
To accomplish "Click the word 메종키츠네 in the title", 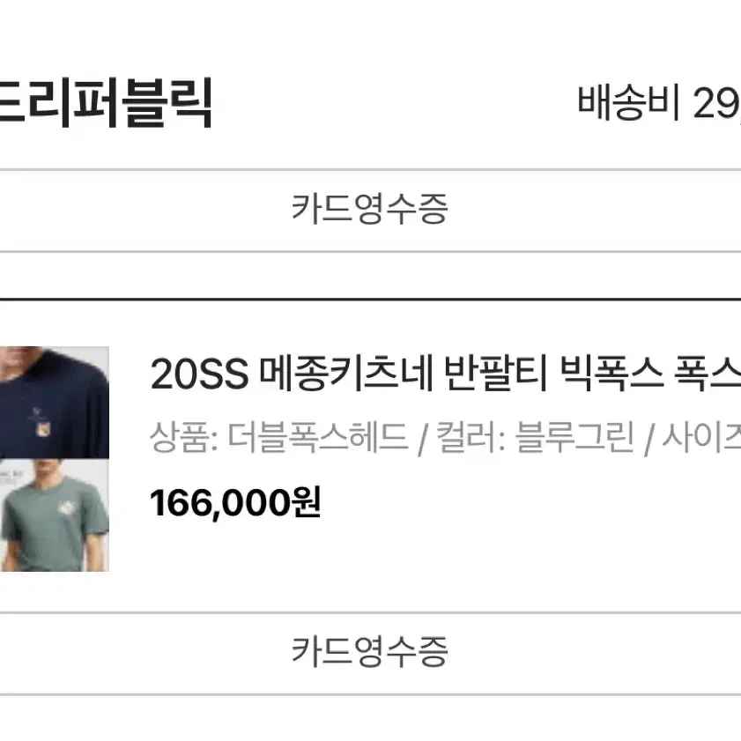I will coord(347,374).
